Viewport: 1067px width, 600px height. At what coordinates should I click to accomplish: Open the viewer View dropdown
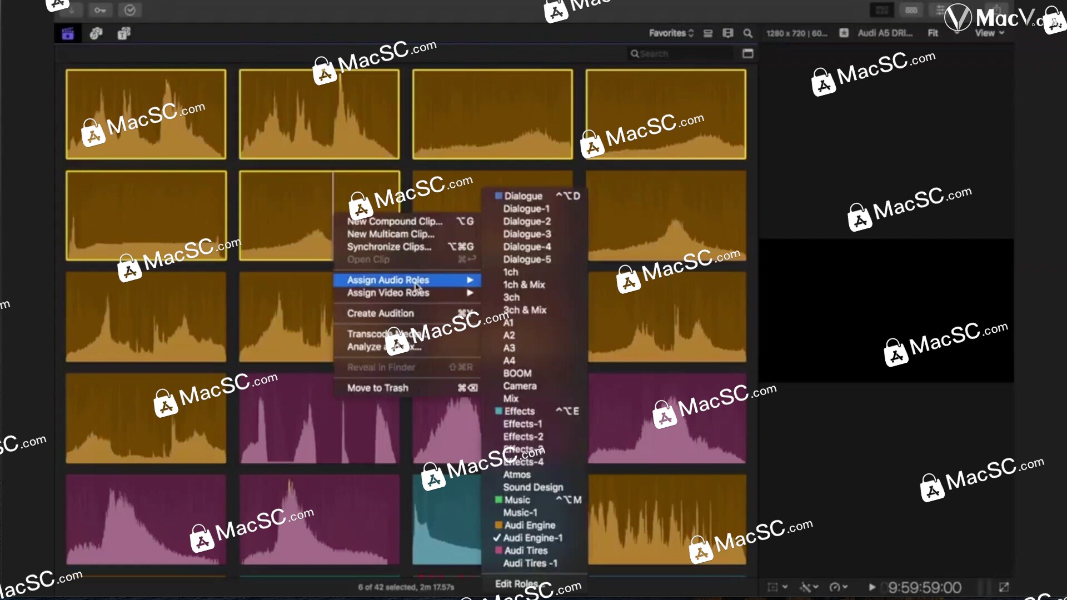989,33
